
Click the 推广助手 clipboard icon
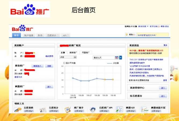coord(68,109)
